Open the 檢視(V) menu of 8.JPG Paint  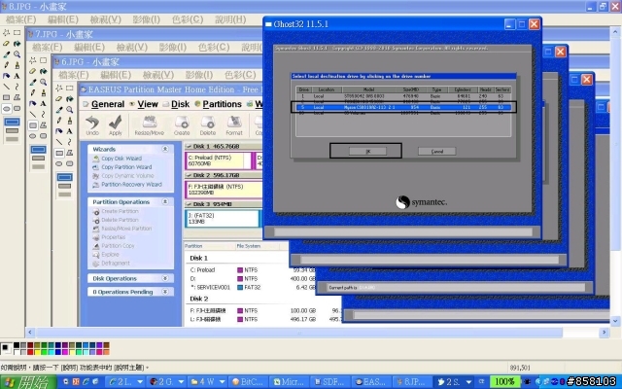tap(106, 19)
